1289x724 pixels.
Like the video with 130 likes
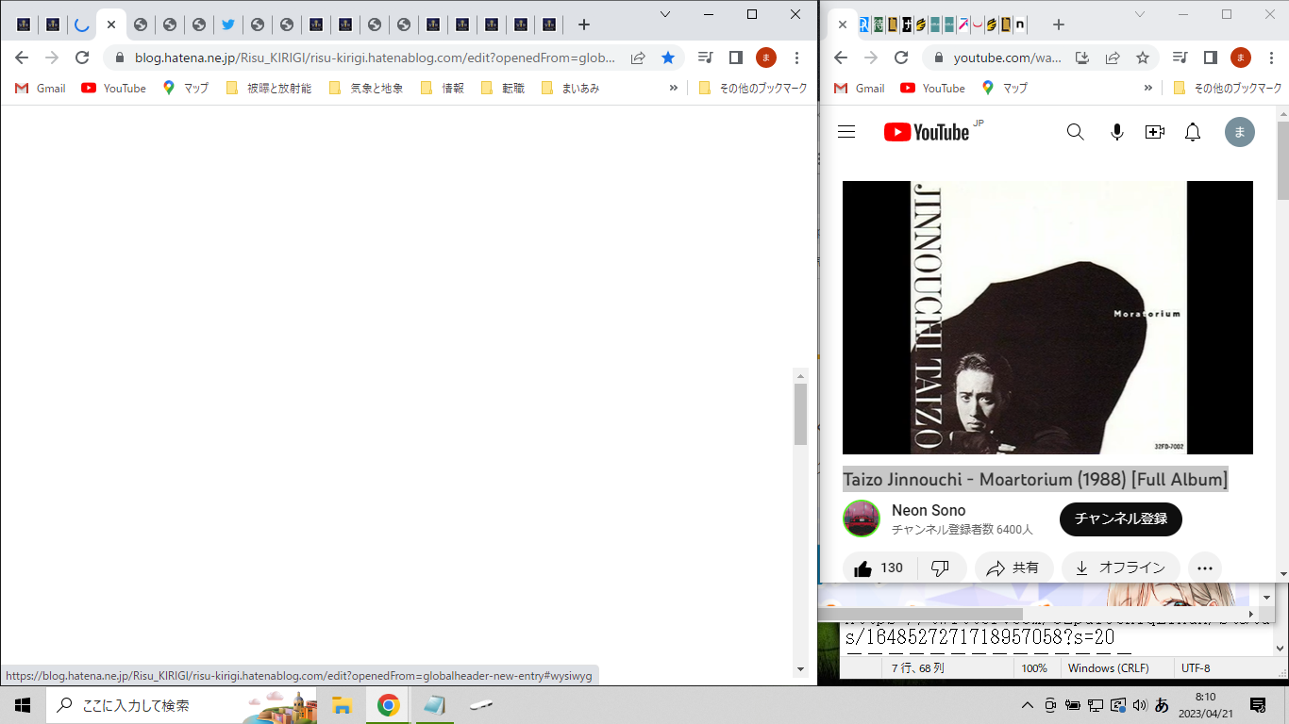point(879,568)
